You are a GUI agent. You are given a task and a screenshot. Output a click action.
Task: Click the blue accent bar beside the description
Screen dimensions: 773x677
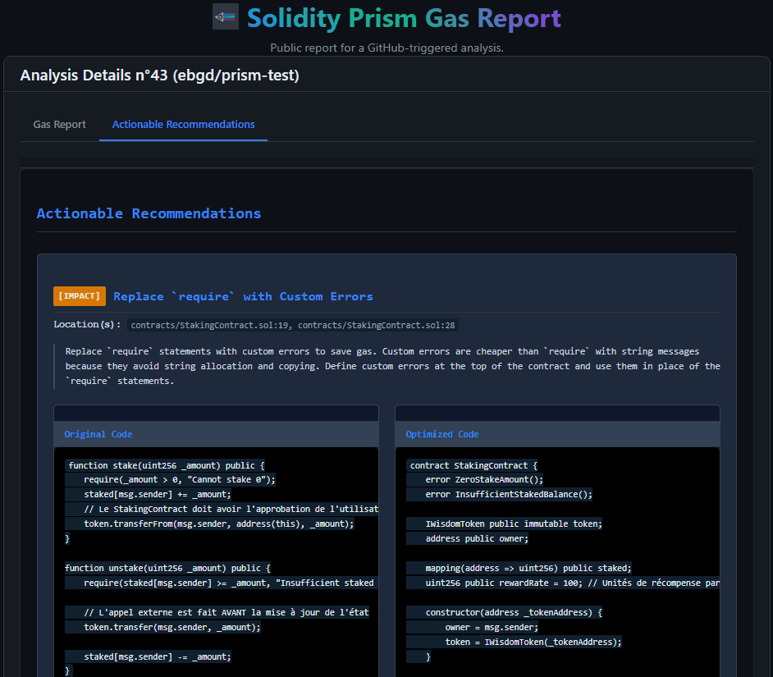point(55,365)
